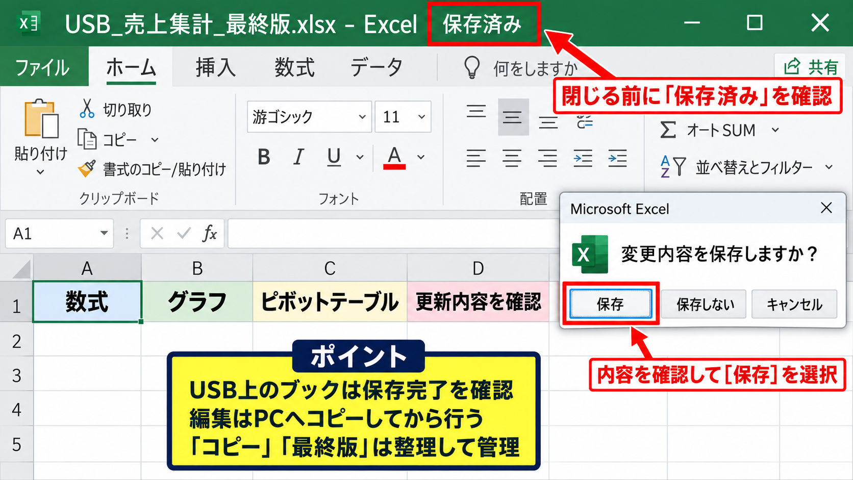Open the Name Box A1 dropdown arrow
Image resolution: width=853 pixels, height=480 pixels.
pyautogui.click(x=104, y=233)
